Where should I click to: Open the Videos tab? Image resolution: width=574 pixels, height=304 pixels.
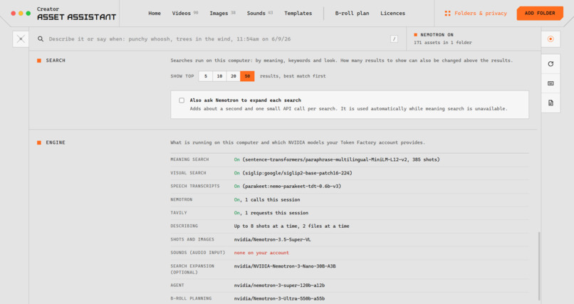(x=185, y=13)
